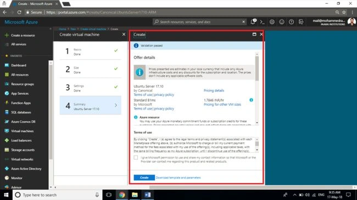Open step 1 Basics

(91, 52)
